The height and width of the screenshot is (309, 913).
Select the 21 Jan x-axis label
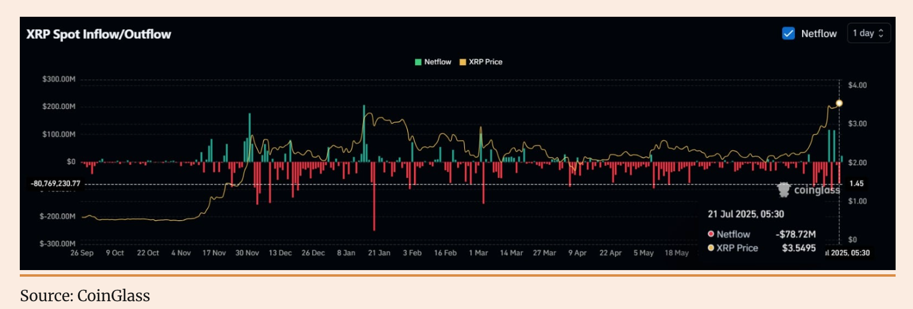click(x=379, y=253)
